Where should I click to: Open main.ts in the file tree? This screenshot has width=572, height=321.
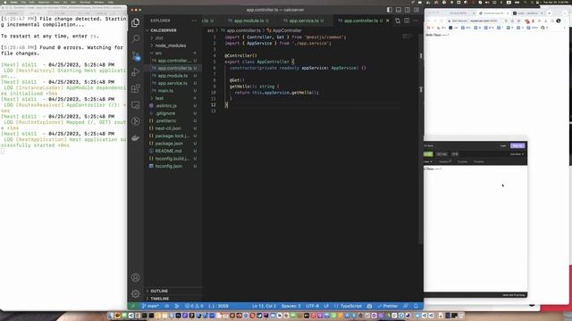coord(165,91)
